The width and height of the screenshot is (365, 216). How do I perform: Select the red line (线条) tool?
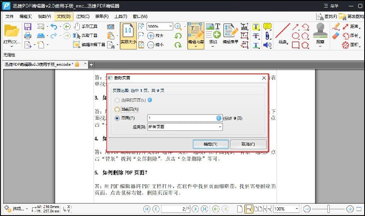[282, 34]
